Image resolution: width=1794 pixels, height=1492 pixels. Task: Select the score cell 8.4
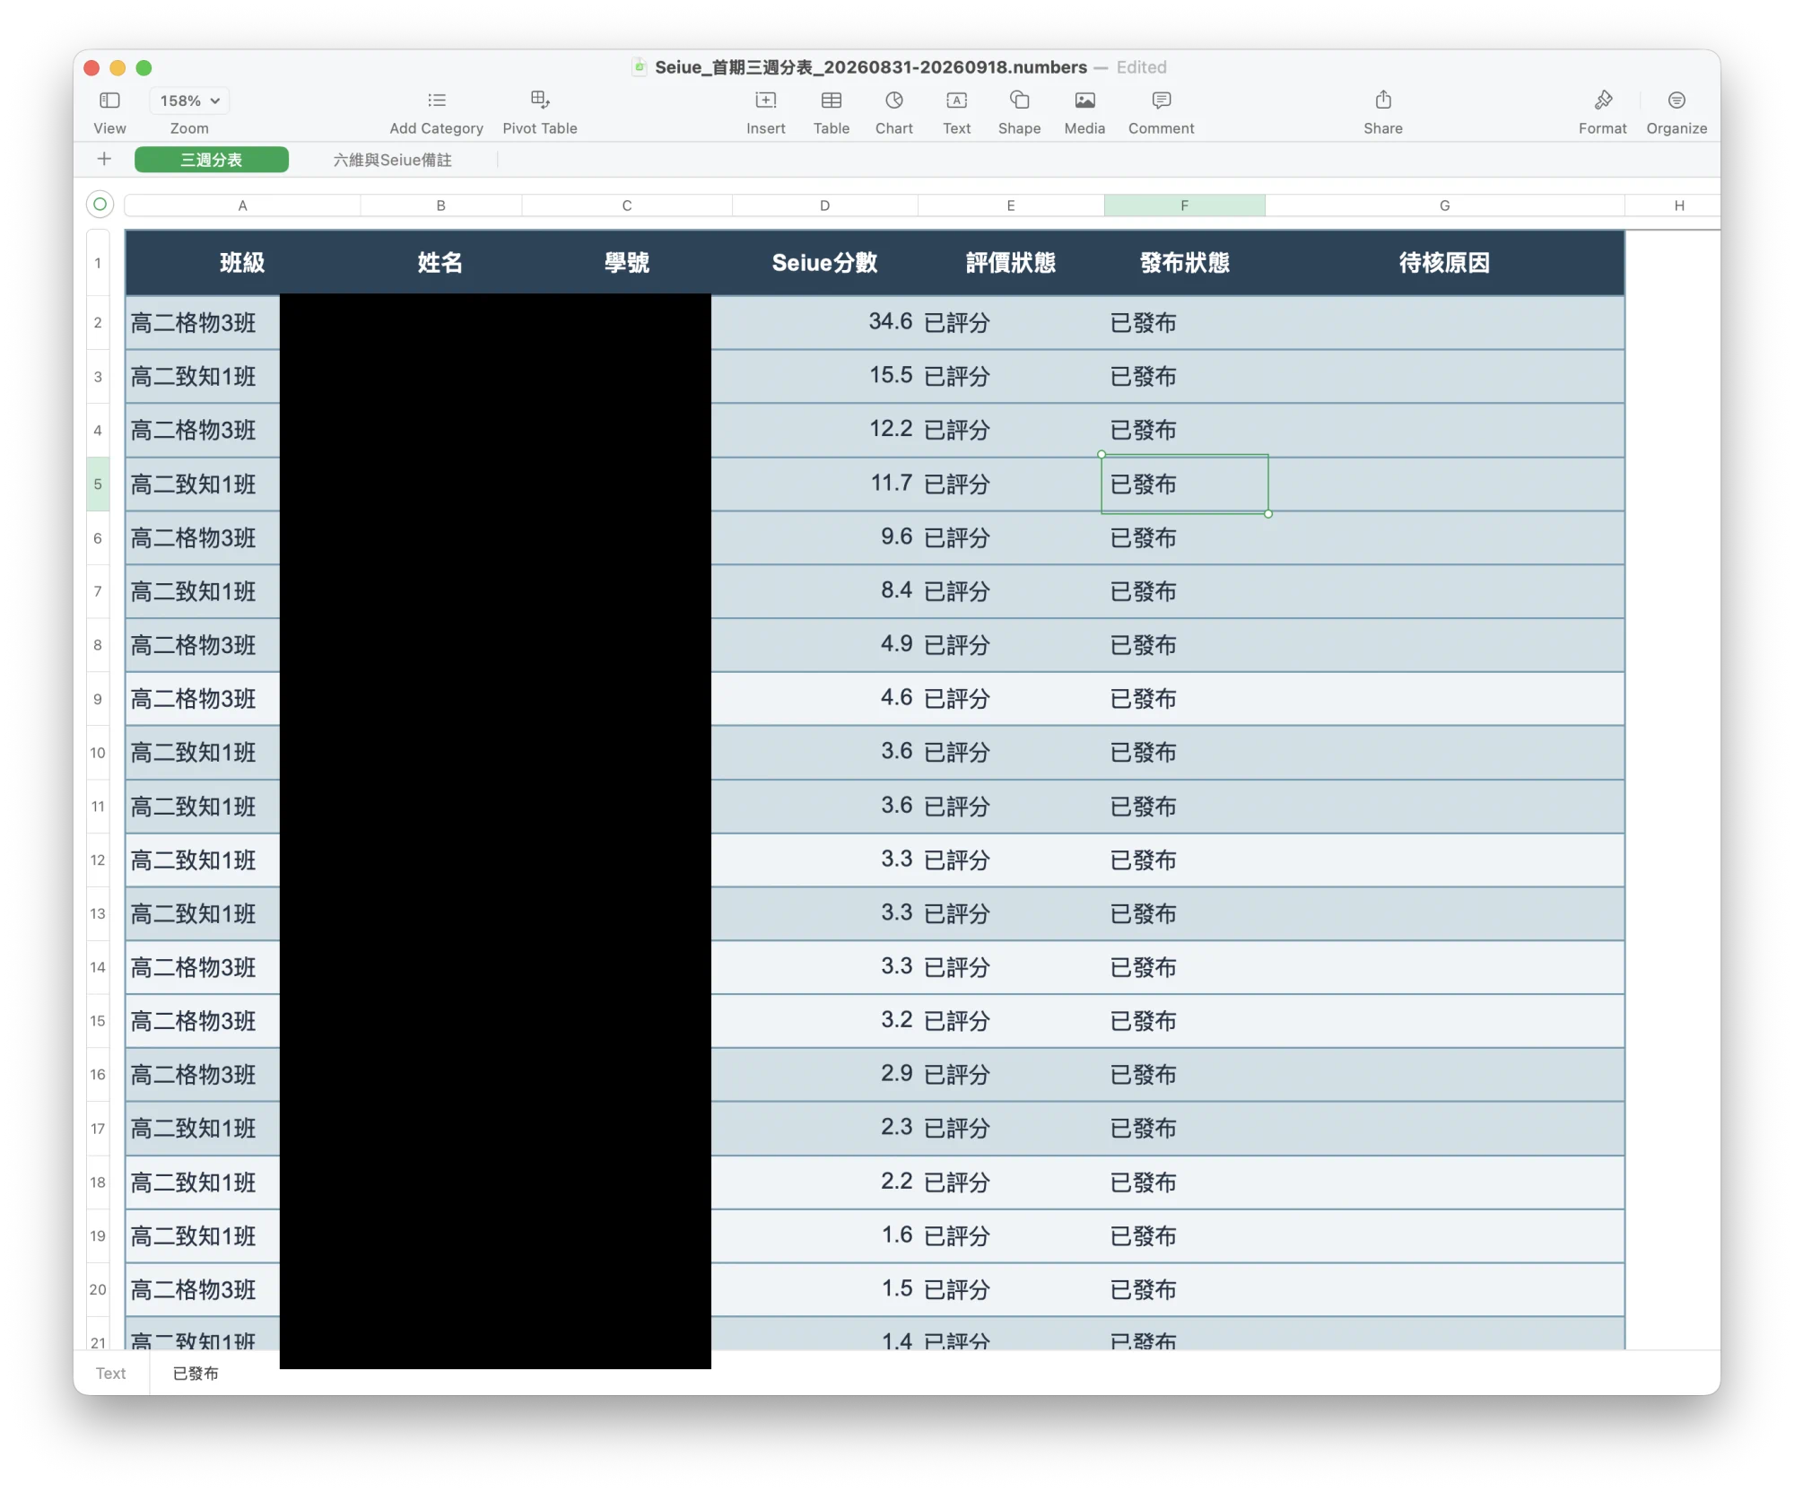[825, 591]
